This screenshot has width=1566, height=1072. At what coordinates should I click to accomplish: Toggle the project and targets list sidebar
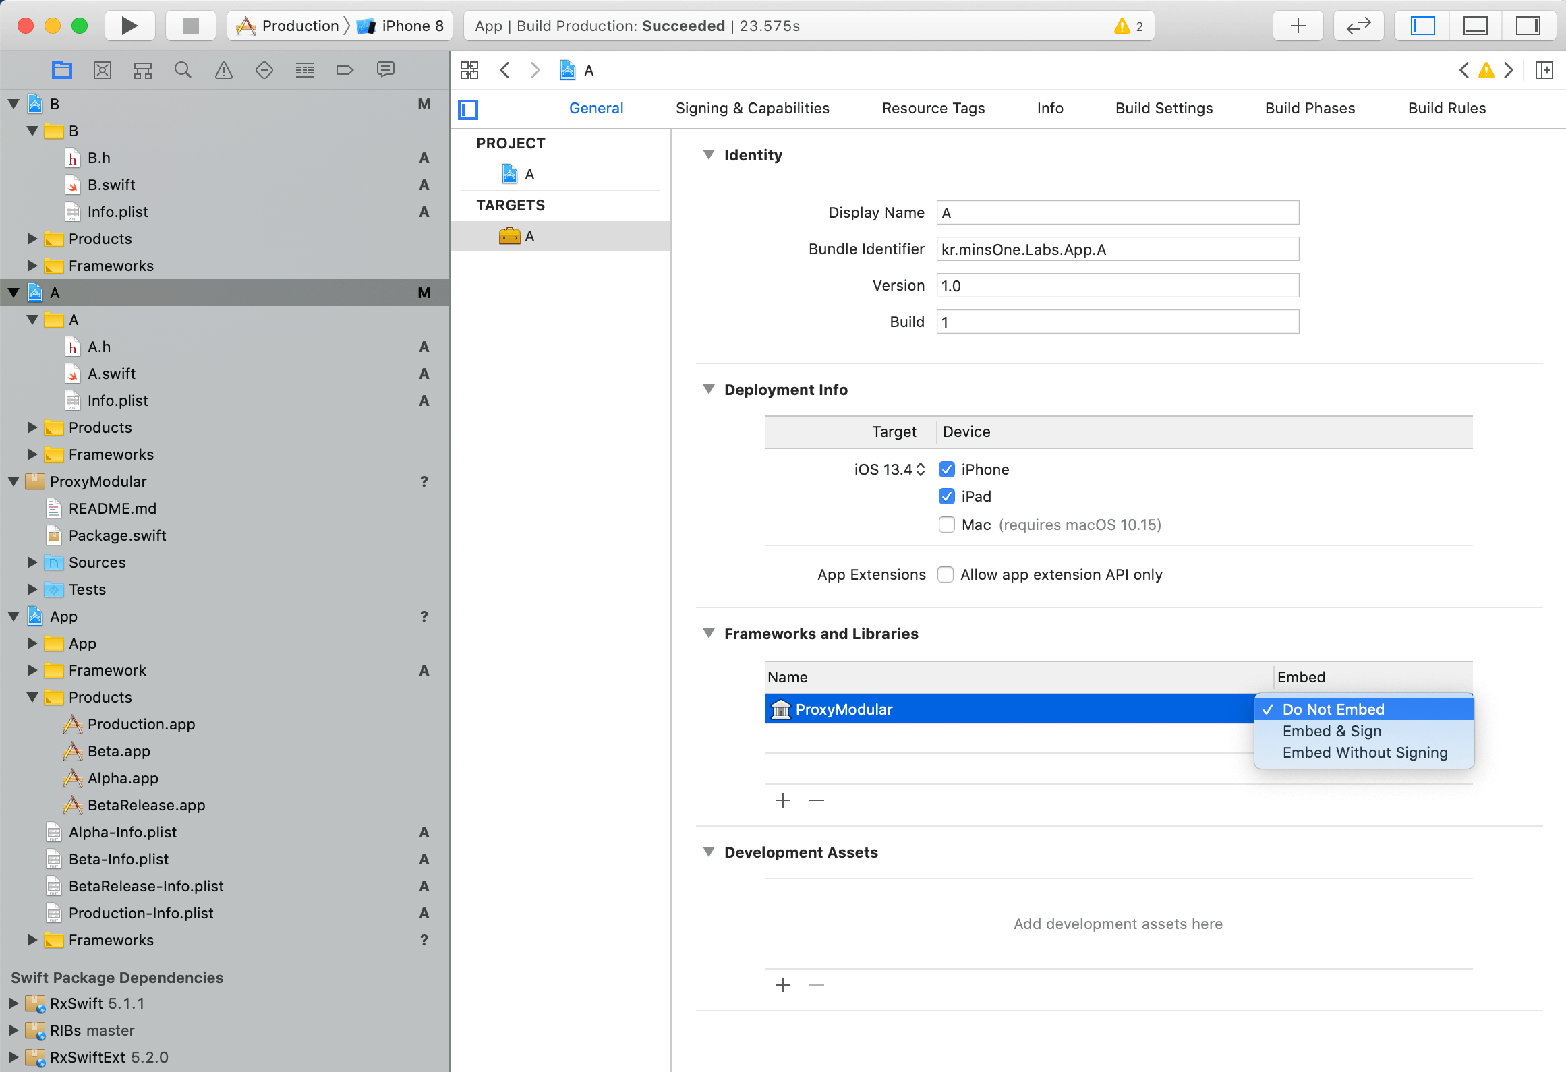pos(468,109)
